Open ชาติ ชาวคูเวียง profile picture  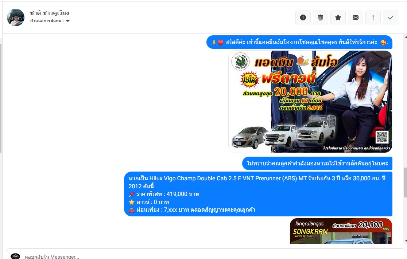[x=16, y=17]
